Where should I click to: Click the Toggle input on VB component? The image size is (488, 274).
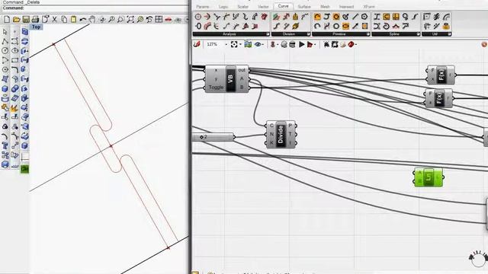[216, 88]
